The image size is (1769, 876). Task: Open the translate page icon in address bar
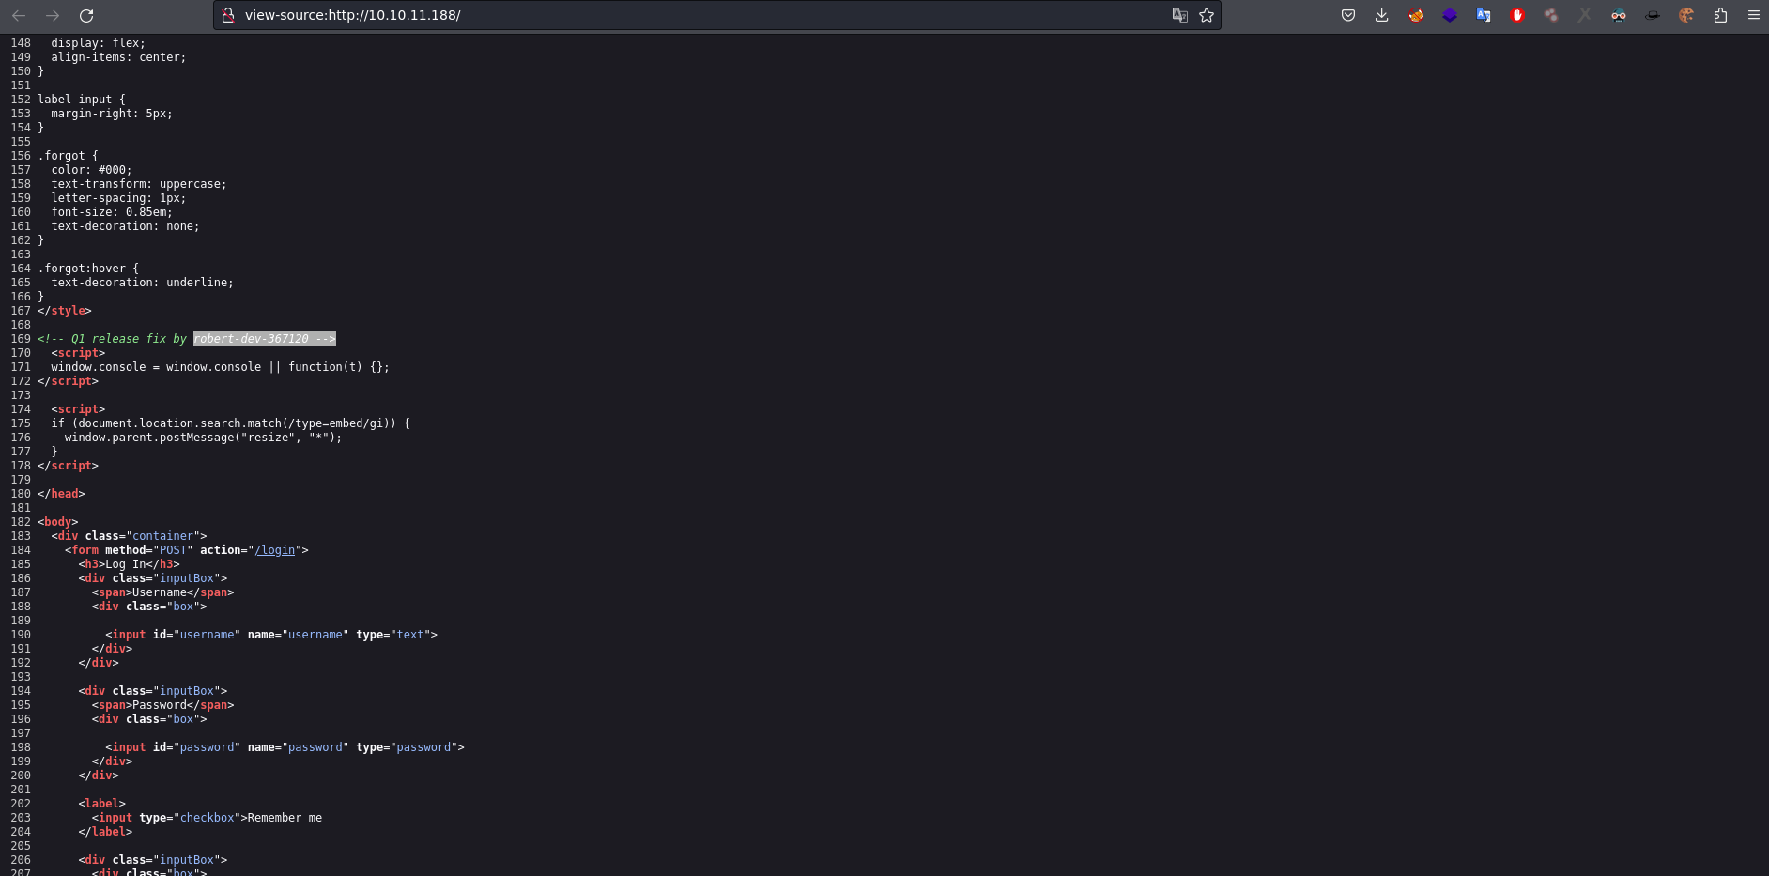coord(1180,15)
